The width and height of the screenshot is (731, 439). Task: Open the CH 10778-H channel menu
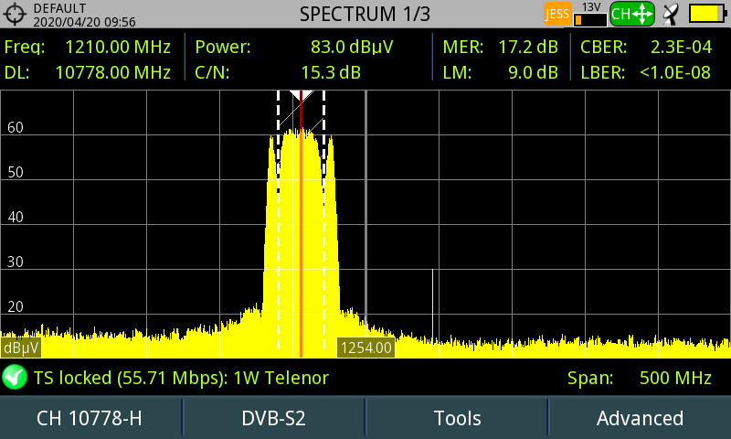tap(90, 418)
